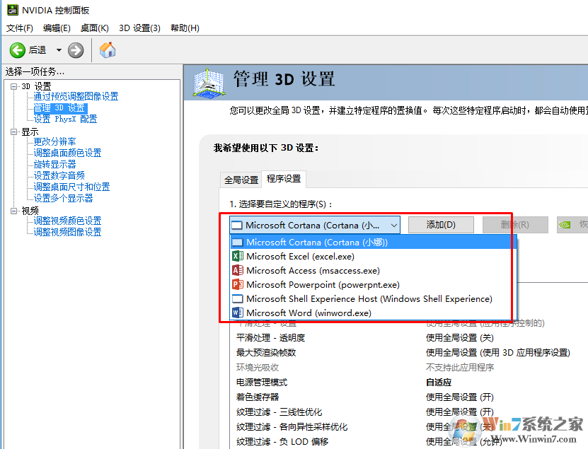The image size is (588, 449).
Task: Click the 删除(R) button
Action: [515, 225]
